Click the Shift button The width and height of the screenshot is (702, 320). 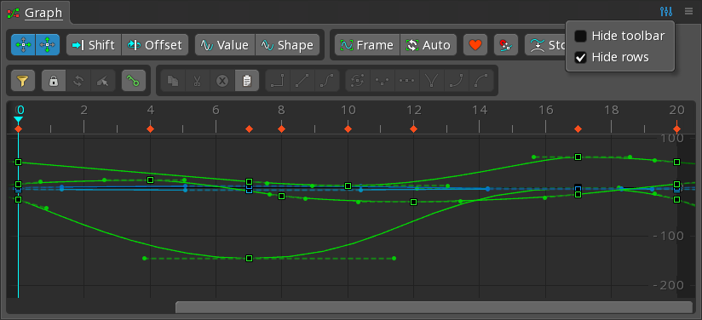pos(94,45)
